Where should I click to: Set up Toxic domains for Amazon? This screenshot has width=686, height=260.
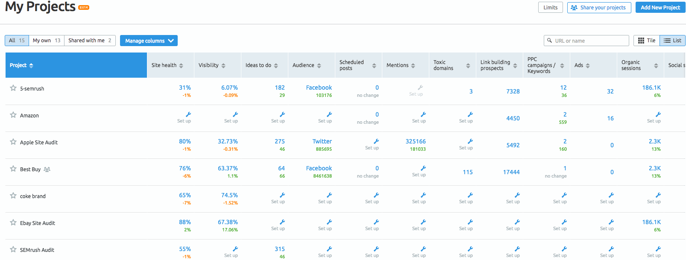click(x=466, y=117)
